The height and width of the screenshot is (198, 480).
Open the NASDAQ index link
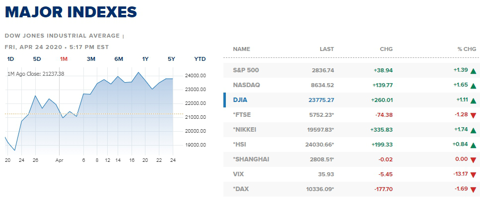click(x=246, y=85)
